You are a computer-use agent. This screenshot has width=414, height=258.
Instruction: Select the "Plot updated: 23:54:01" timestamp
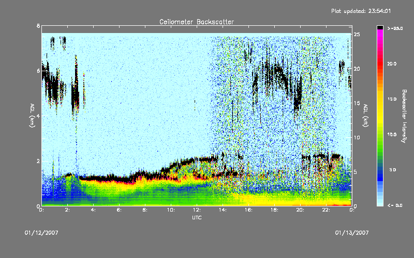coord(361,11)
